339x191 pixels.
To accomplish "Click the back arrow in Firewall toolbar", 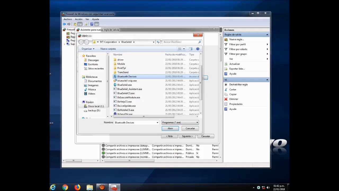I will click(x=64, y=24).
